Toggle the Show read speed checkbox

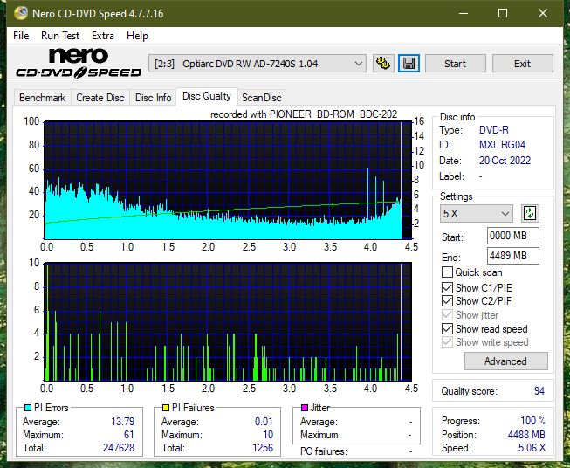[x=447, y=328]
